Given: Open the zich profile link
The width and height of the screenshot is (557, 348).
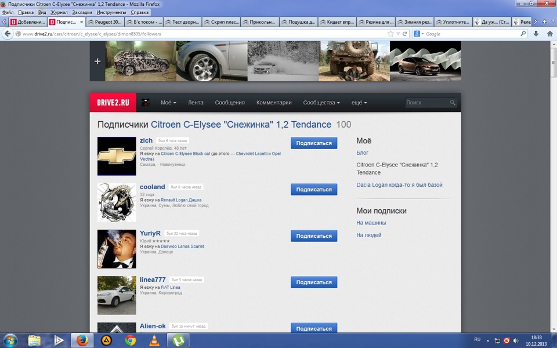Looking at the screenshot, I should 146,140.
